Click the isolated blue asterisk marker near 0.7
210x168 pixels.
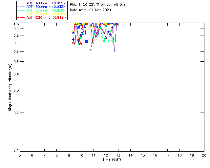click(86, 41)
